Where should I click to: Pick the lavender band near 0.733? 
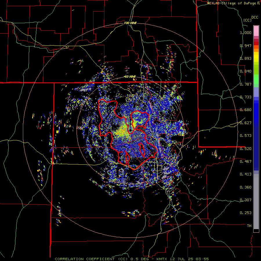(x=256, y=92)
